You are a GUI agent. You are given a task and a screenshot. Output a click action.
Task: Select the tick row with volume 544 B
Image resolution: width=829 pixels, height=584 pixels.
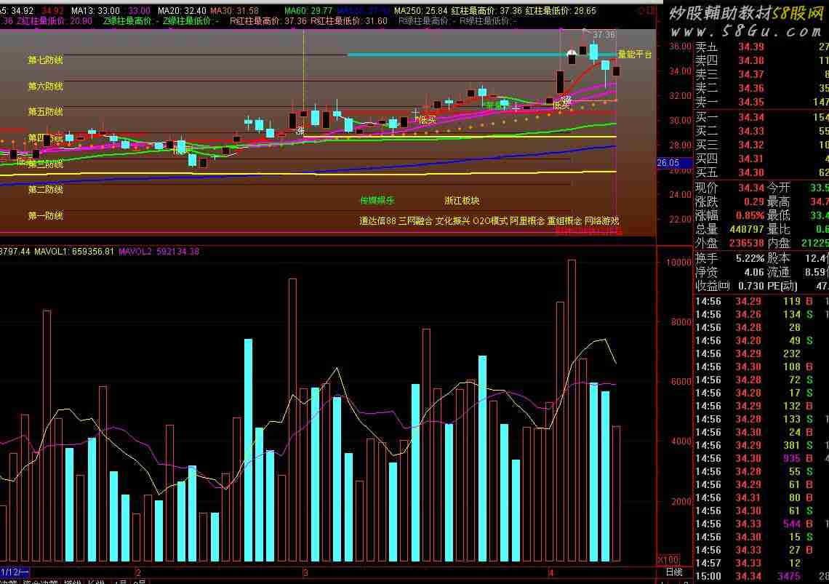click(x=761, y=524)
